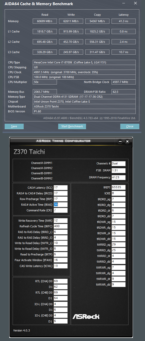The width and height of the screenshot is (145, 341).
Task: Select L1 Cache Read value 1818.7 GB/s
Action: [45, 31]
